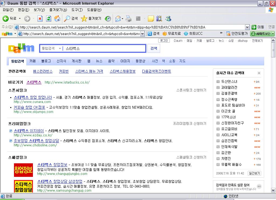Screen dimensions: 276x200
Task: Open the http://www.istarbucks.co.kr/ link
Action: point(67,82)
